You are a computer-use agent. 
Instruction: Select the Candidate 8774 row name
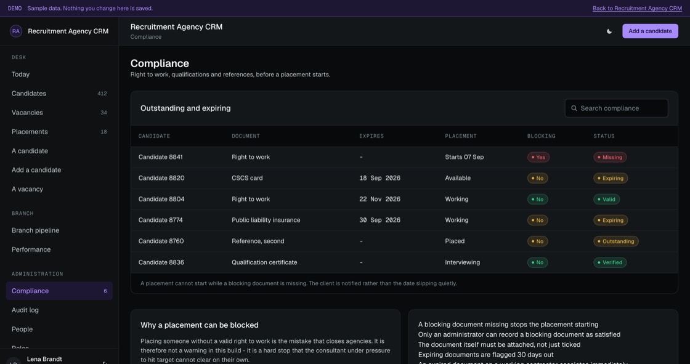point(161,220)
